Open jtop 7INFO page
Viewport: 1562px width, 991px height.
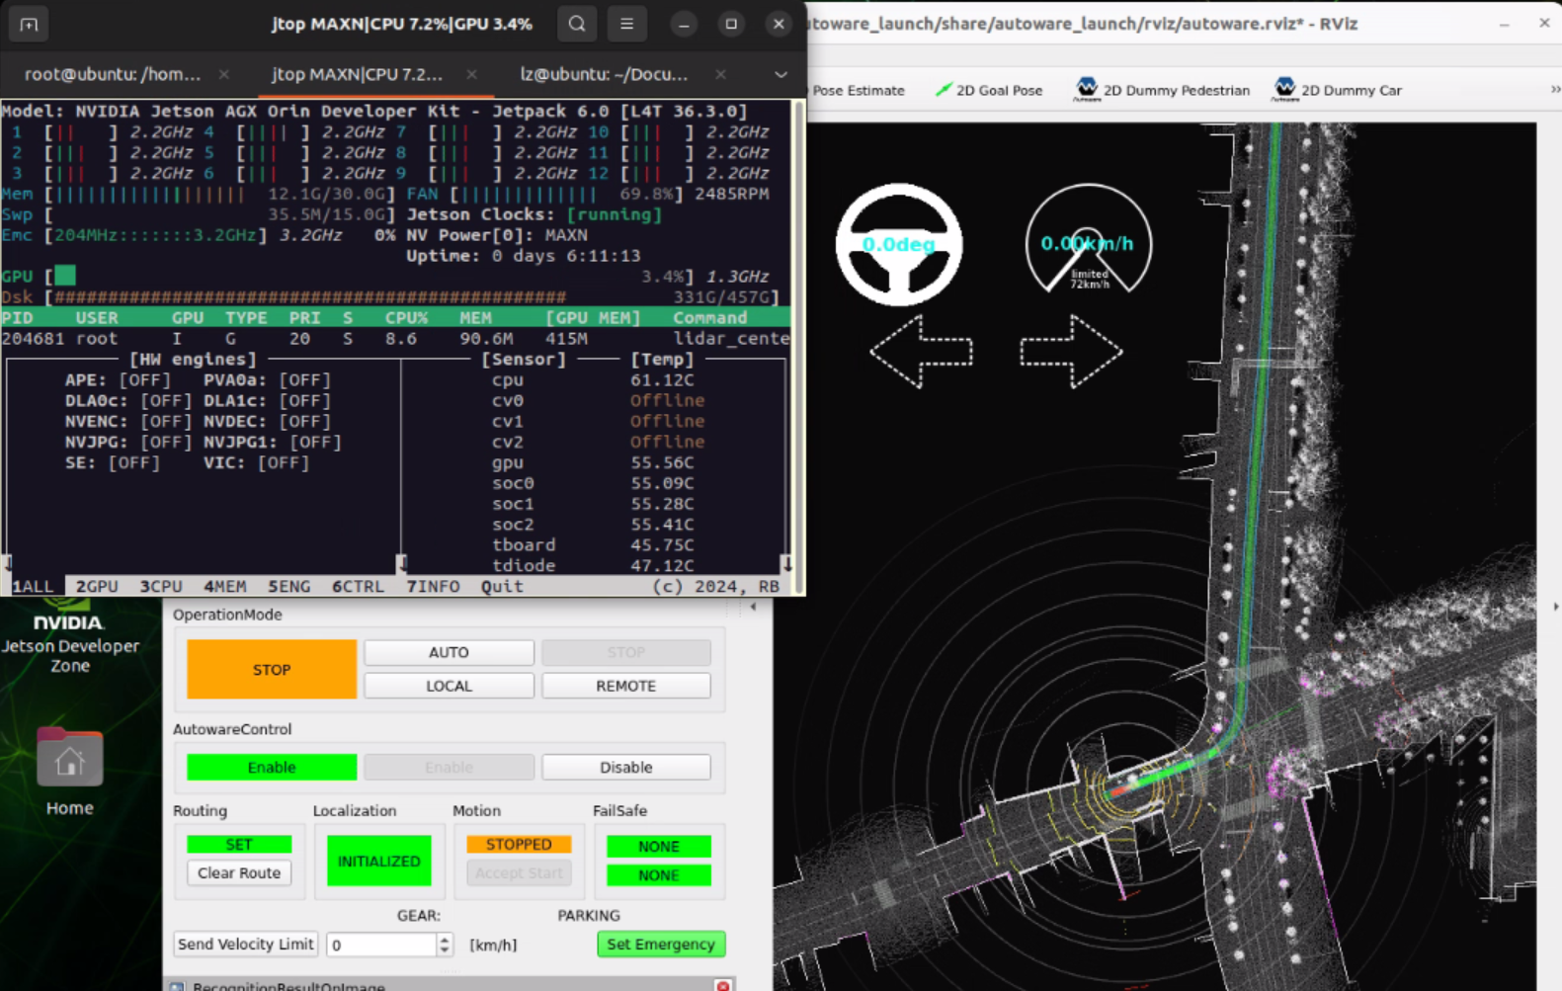434,586
